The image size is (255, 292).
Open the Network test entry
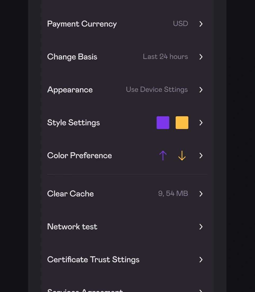[x=72, y=227]
